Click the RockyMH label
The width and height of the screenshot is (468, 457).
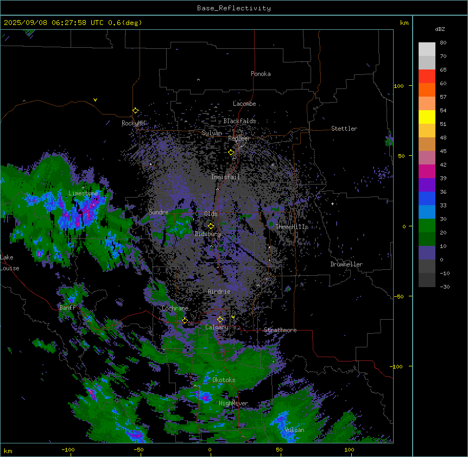pos(133,123)
